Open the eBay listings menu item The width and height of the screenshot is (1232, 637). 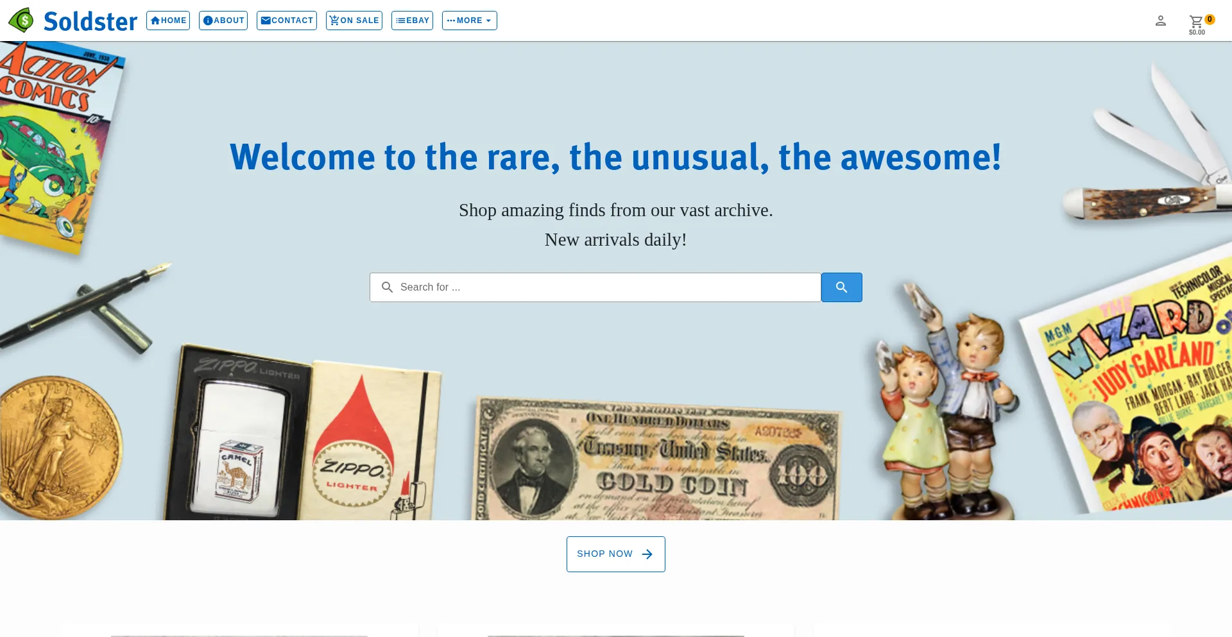[x=412, y=21]
